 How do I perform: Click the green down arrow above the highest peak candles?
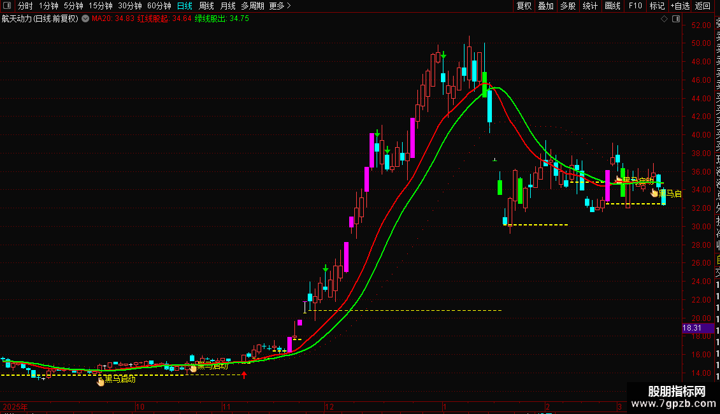[x=443, y=55]
